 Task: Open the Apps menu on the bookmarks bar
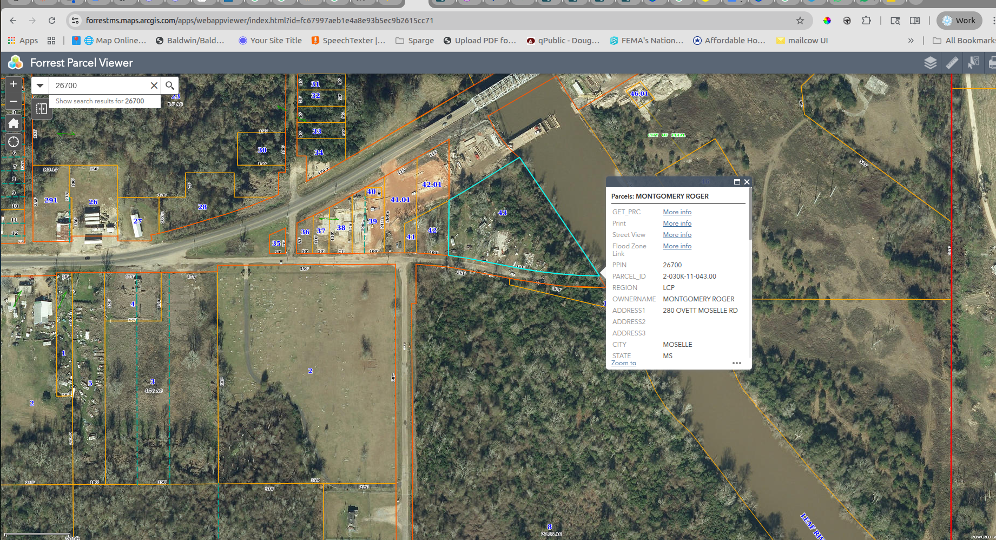click(x=22, y=40)
